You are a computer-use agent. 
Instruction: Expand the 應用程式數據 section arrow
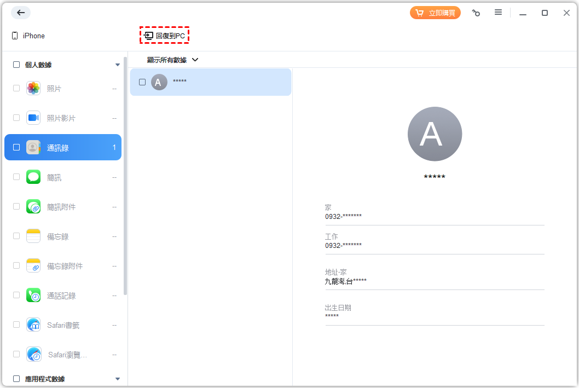[x=117, y=379]
